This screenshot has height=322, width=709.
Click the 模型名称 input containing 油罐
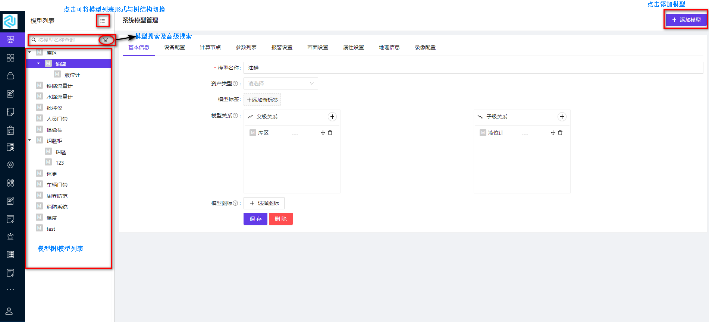473,68
